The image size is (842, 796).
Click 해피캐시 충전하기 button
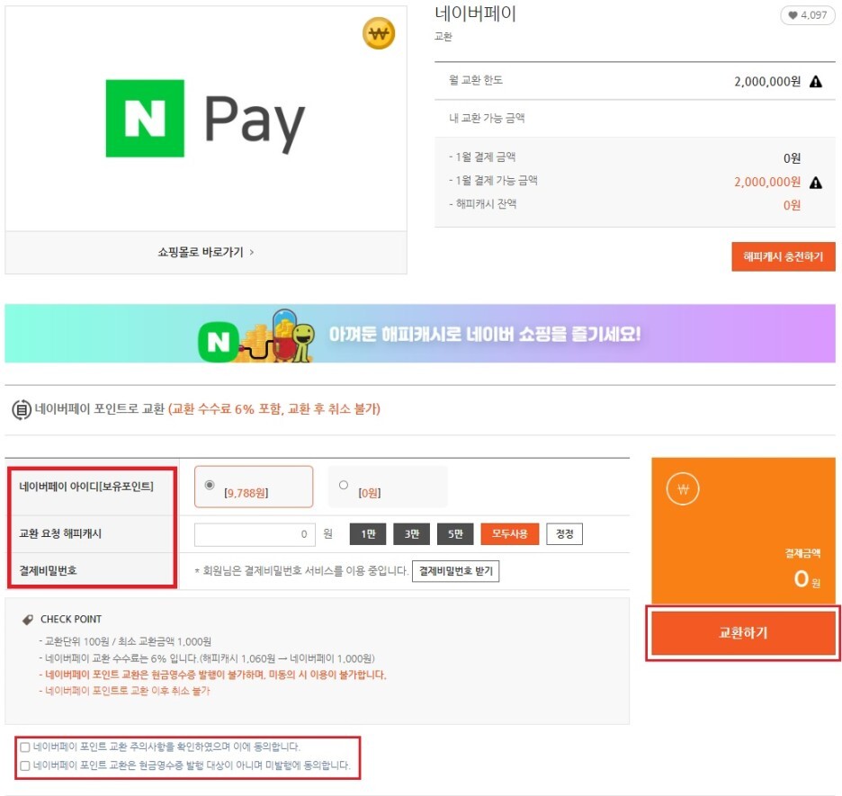click(x=783, y=256)
